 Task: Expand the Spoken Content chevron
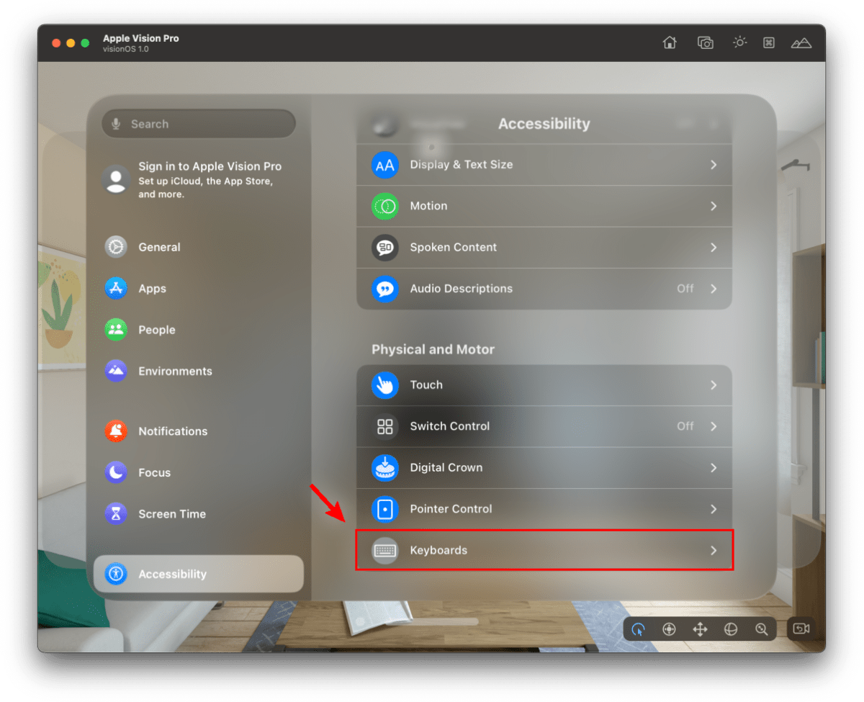tap(714, 248)
